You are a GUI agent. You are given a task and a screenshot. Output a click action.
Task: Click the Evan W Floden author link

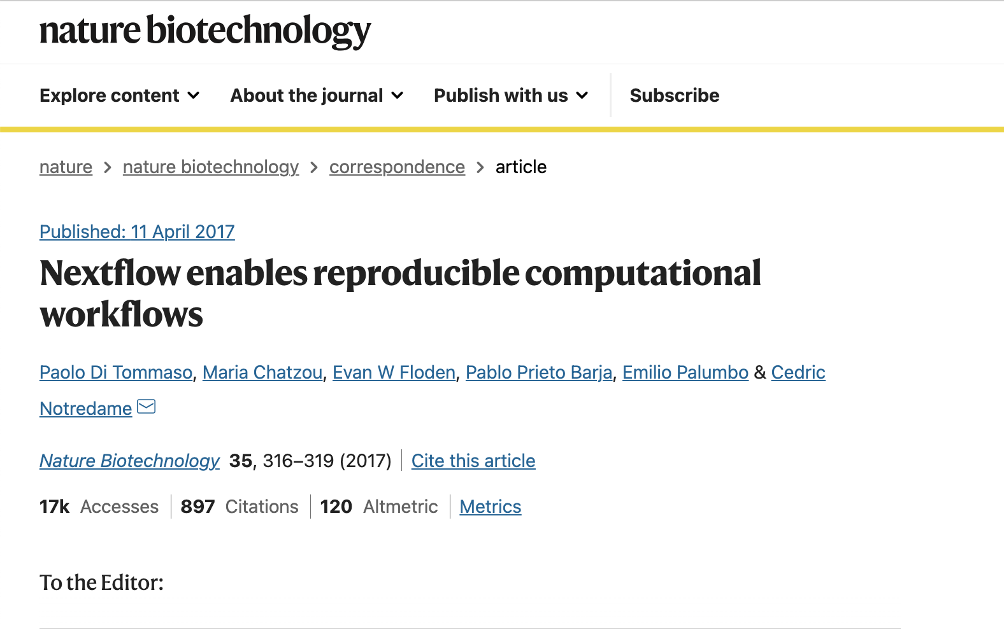[x=394, y=372]
